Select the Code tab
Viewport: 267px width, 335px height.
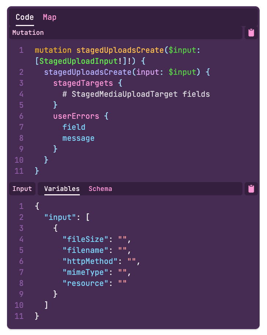click(25, 17)
